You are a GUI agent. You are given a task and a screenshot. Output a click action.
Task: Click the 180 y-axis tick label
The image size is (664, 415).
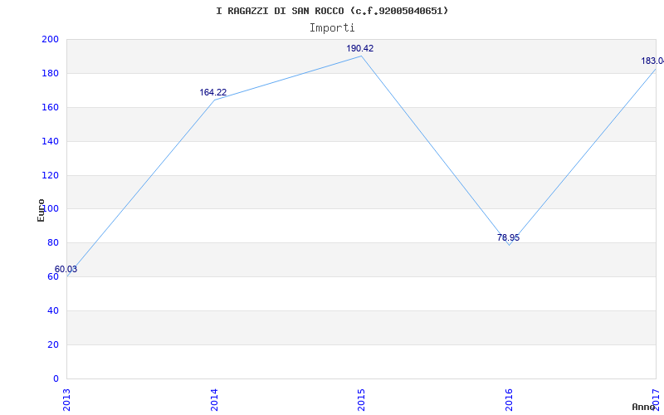[50, 73]
